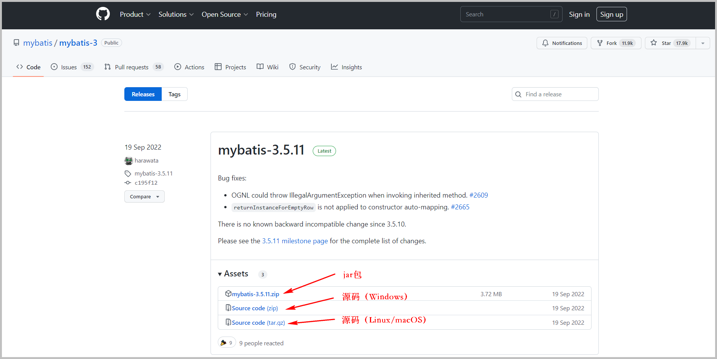The height and width of the screenshot is (359, 717).
Task: Click the magnifier icon in Find a release
Action: [518, 94]
